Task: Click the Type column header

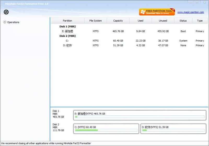Action: point(200,21)
